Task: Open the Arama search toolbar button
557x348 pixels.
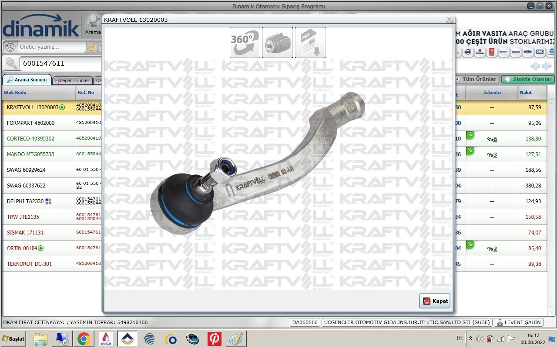Action: [92, 25]
